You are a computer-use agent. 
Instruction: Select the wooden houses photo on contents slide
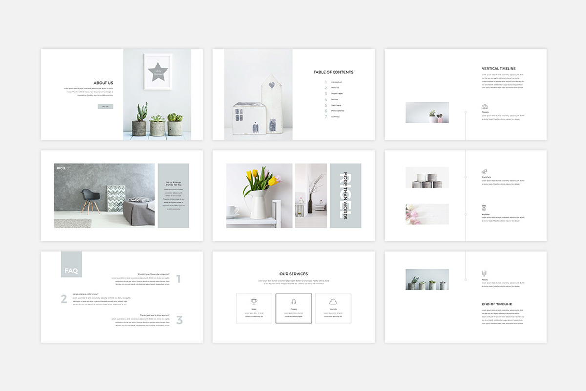tap(258, 94)
